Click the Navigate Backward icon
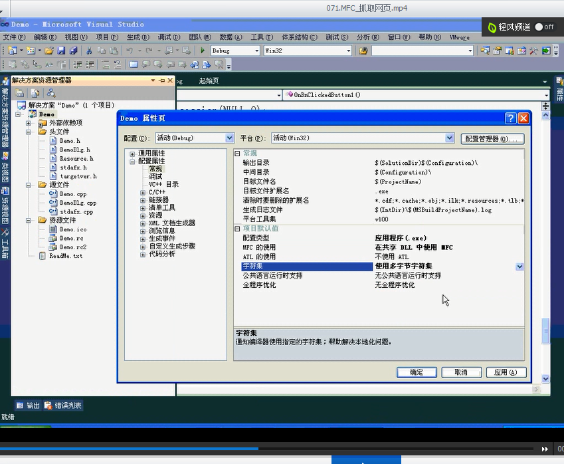The image size is (564, 464). [169, 51]
